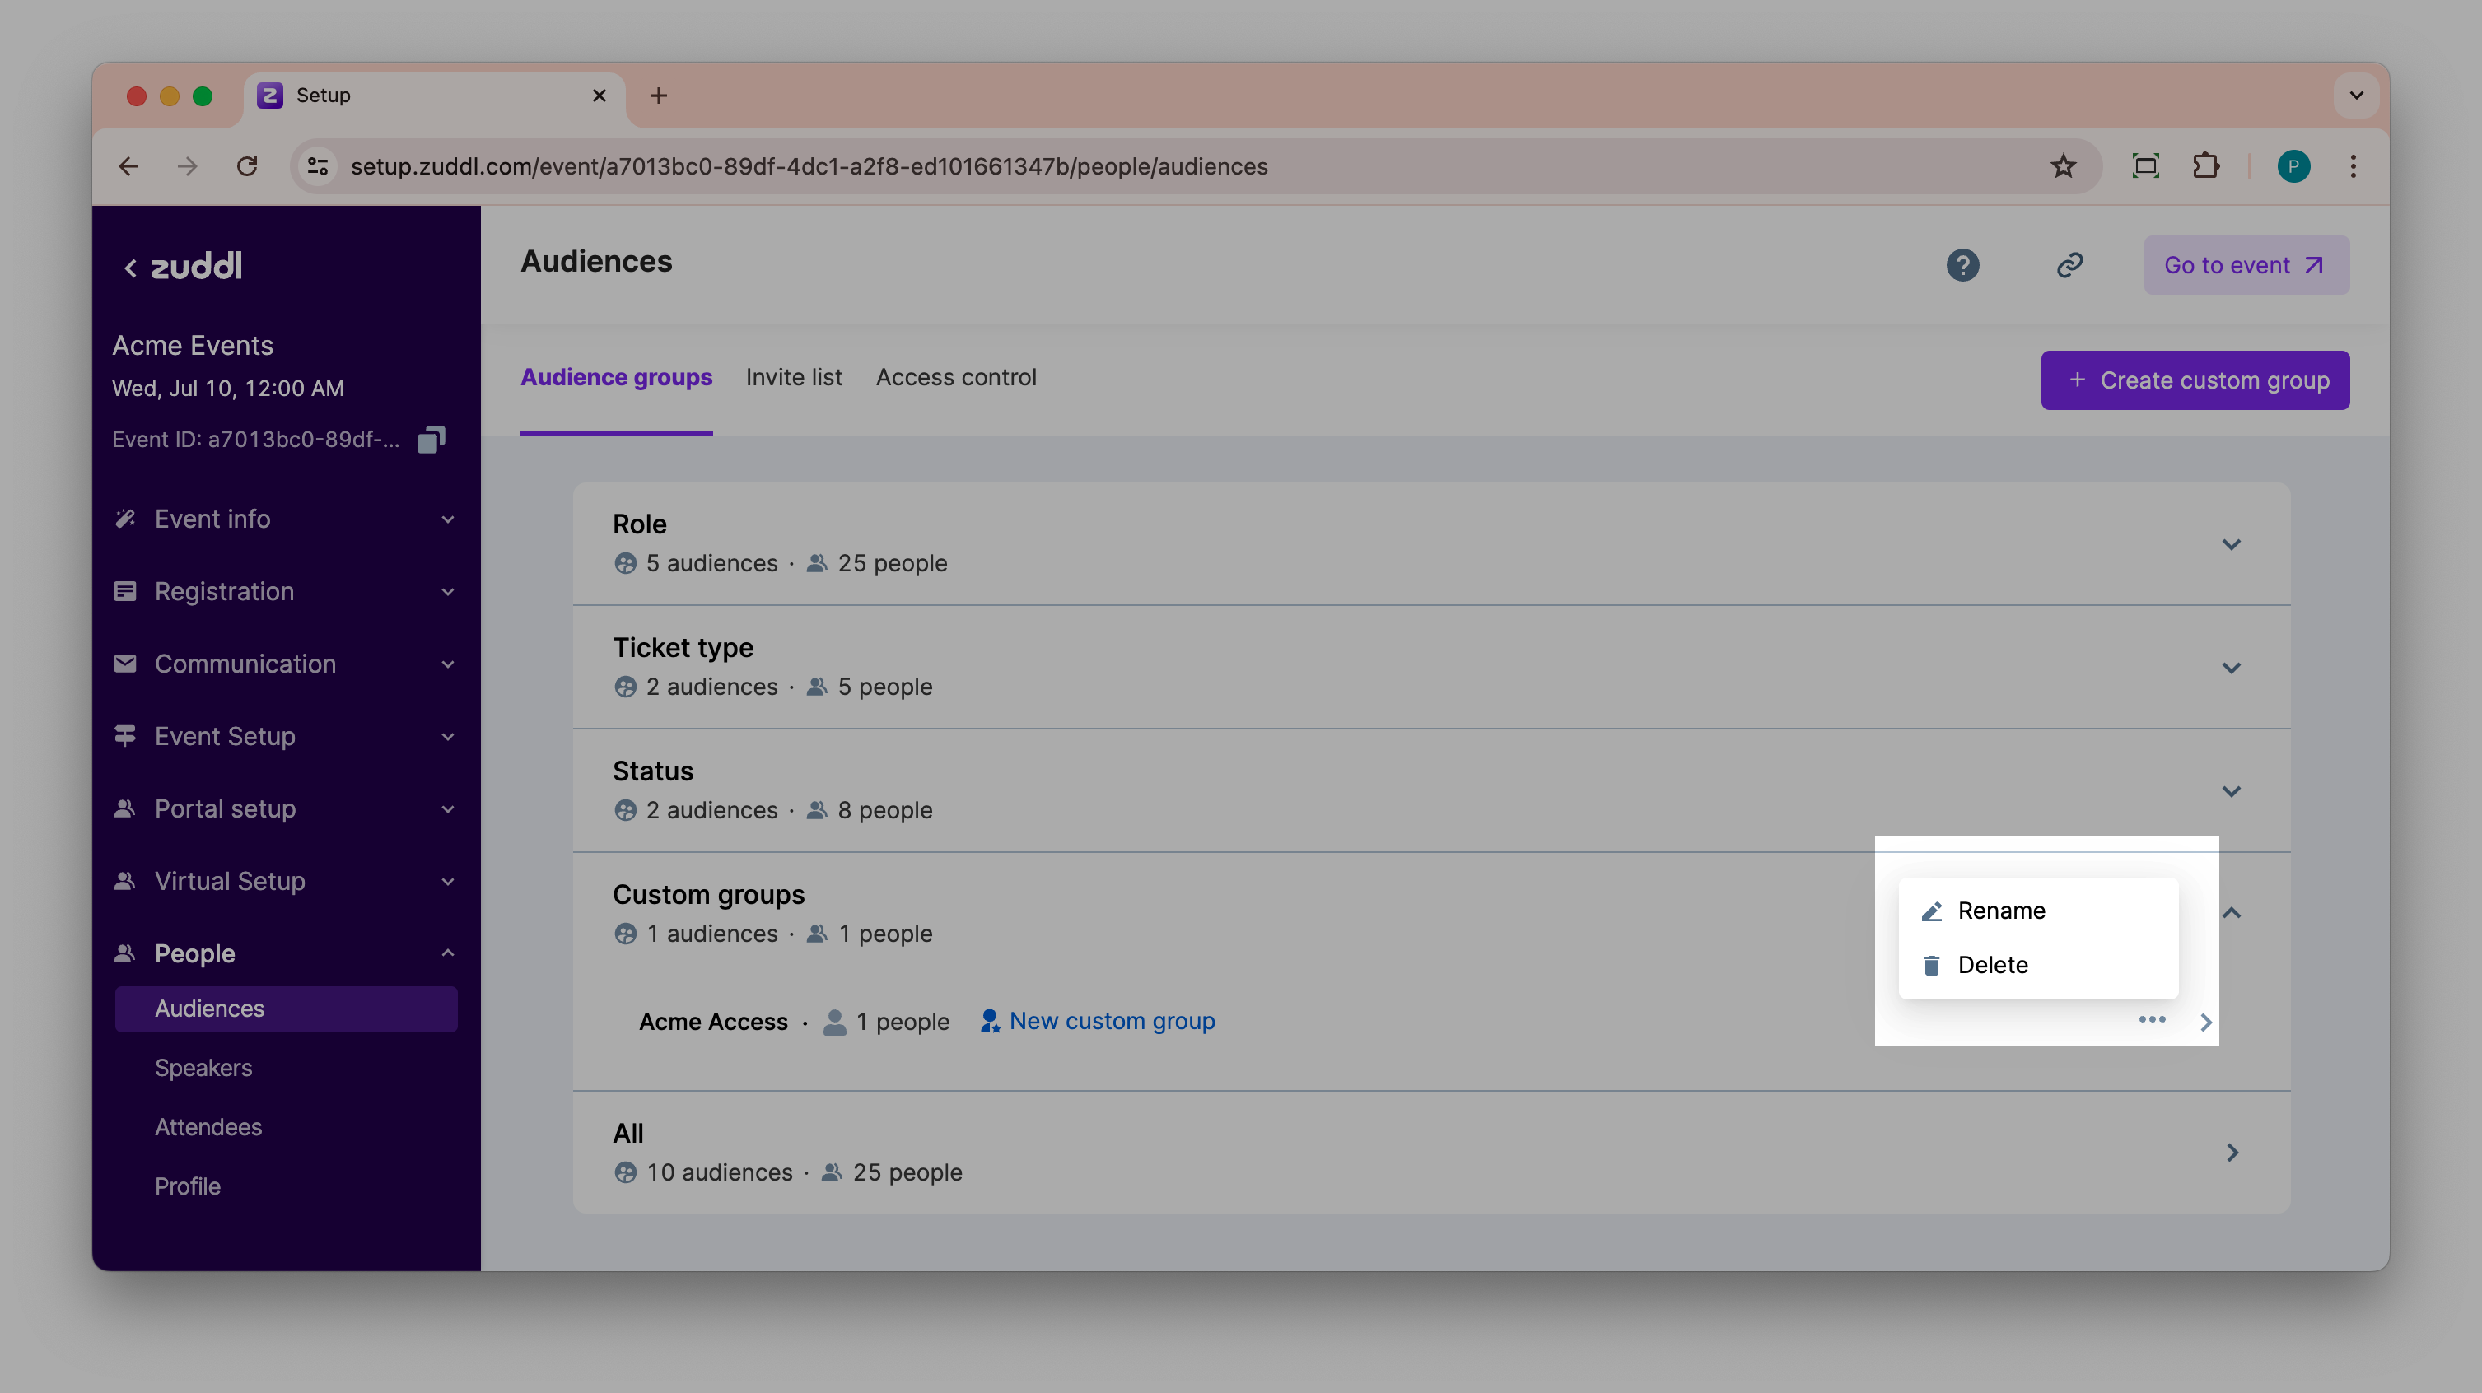Click Create custom group button
Image resolution: width=2482 pixels, height=1393 pixels.
point(2194,380)
